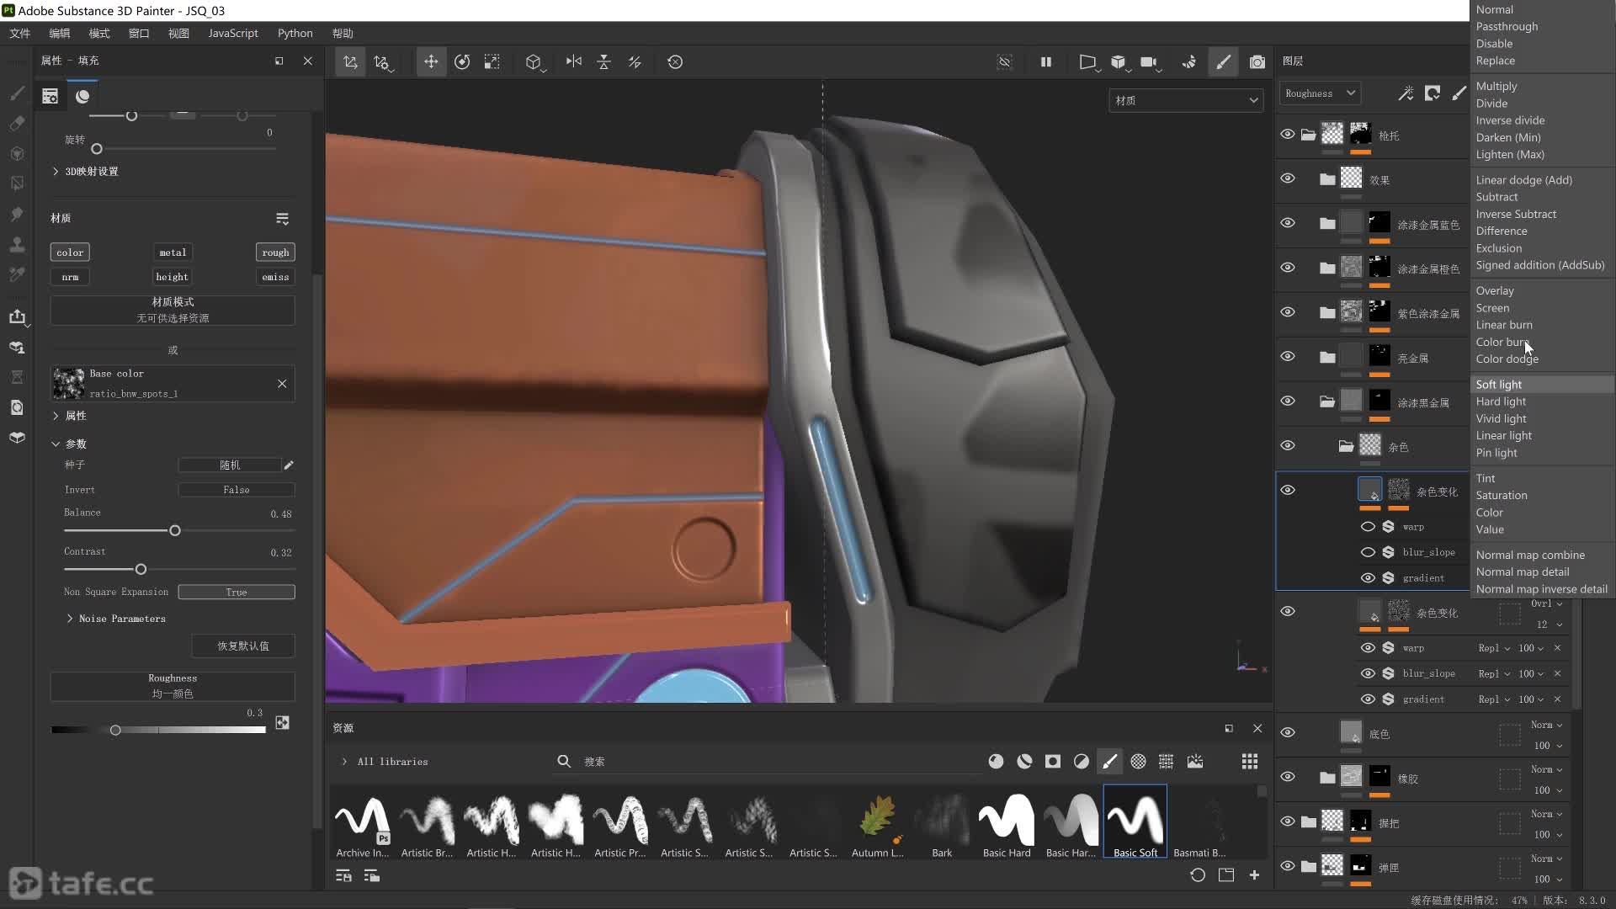Select the Clone stamp tool

(17, 244)
